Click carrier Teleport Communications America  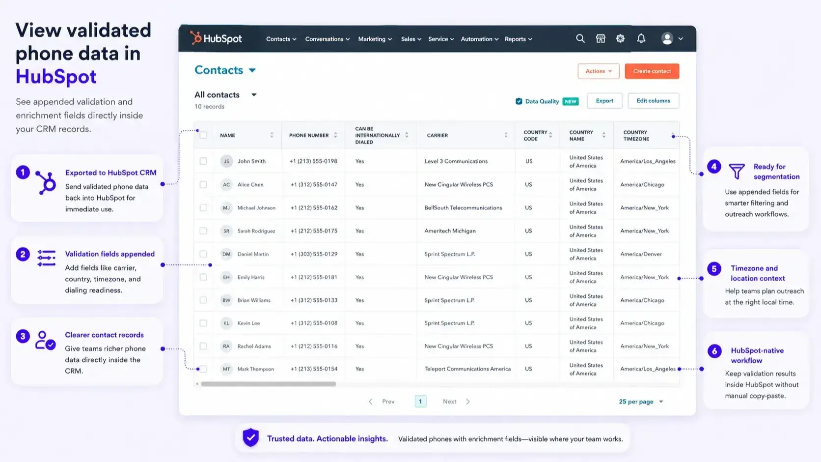click(467, 369)
